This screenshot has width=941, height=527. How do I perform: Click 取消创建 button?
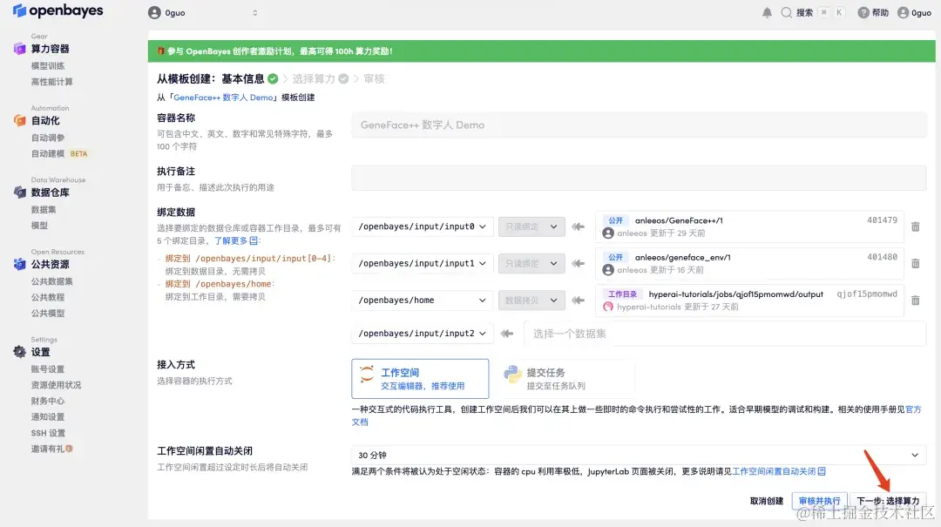click(767, 501)
